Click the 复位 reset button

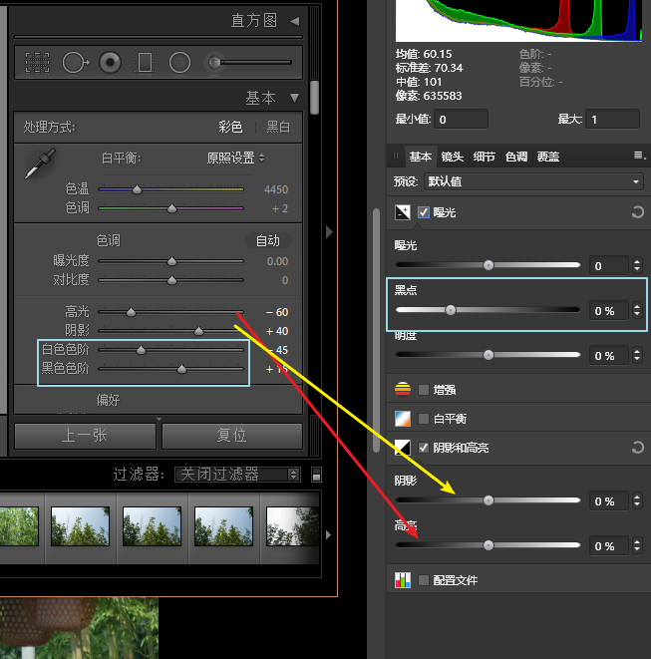[231, 436]
